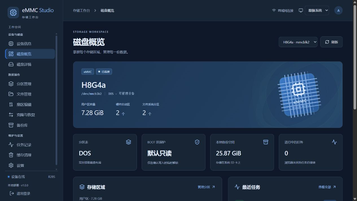Click the 任务记录 activity icon
This screenshot has height=201, width=357.
11,145
